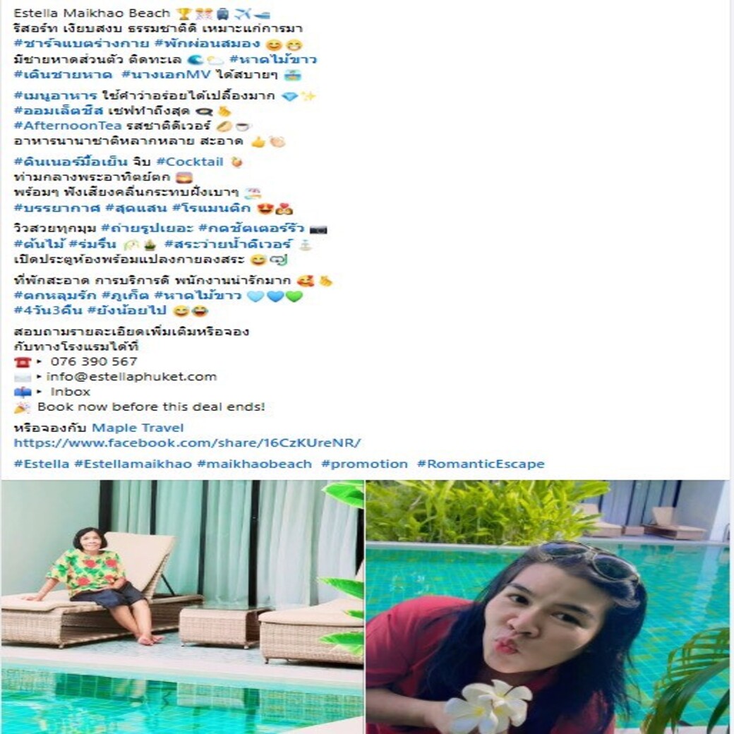Screen dimensions: 734x734
Task: Click the envelope emoji beside email
Action: 23,378
